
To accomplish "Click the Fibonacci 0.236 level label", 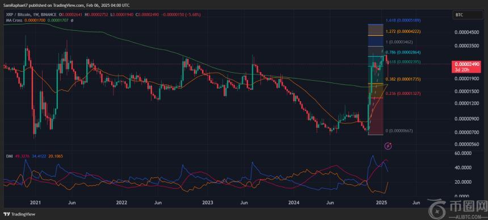I will pos(403,93).
